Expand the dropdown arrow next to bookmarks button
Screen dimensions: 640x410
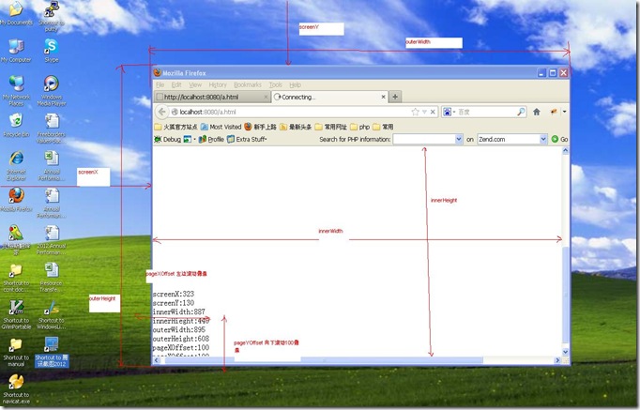tap(565, 112)
